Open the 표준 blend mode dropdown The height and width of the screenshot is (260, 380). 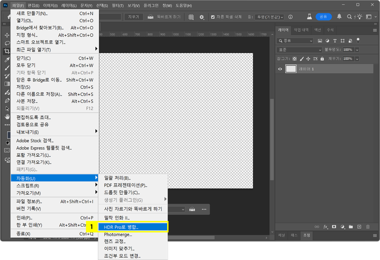click(x=299, y=50)
